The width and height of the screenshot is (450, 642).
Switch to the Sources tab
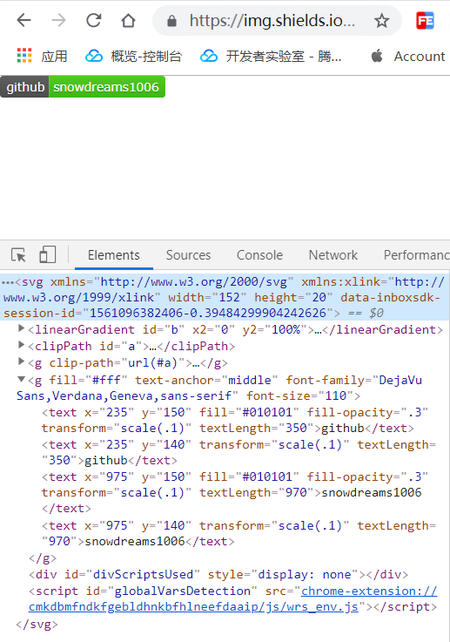tap(188, 255)
